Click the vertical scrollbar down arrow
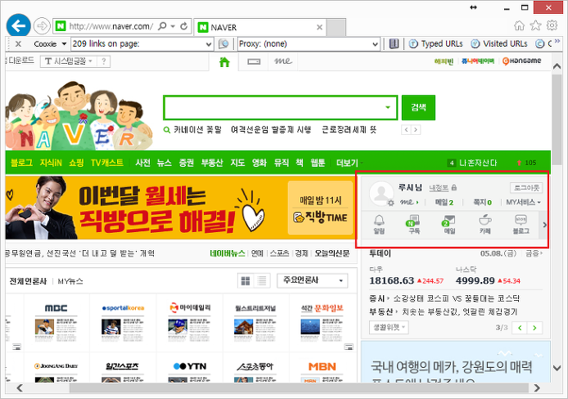568x399 pixels. (557, 368)
